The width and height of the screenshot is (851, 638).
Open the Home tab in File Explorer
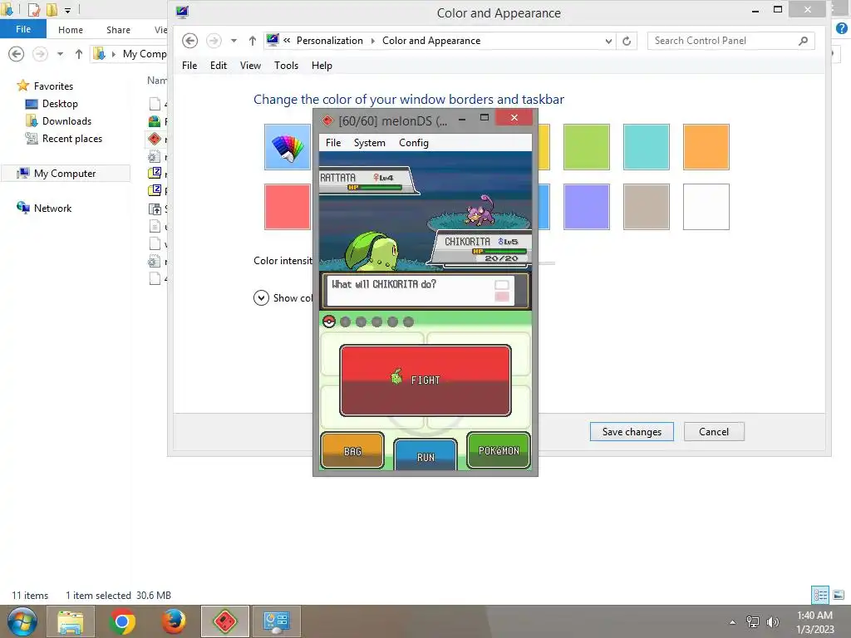point(71,30)
